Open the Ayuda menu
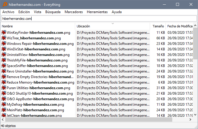This screenshot has height=129, width=198. [117, 12]
